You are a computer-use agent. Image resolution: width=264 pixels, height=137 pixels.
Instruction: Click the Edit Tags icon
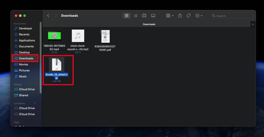[188, 16]
